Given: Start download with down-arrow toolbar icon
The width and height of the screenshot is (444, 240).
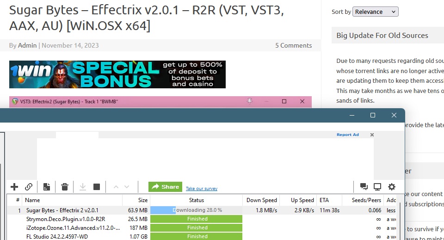Looking at the screenshot, I should 82,187.
